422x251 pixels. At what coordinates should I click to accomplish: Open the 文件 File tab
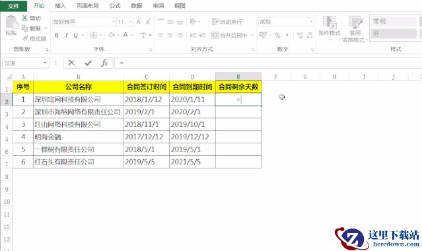[x=13, y=6]
